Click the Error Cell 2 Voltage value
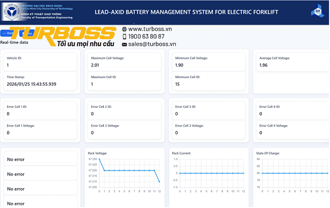Viewport: 330px width, 208px height. pyautogui.click(x=92, y=133)
